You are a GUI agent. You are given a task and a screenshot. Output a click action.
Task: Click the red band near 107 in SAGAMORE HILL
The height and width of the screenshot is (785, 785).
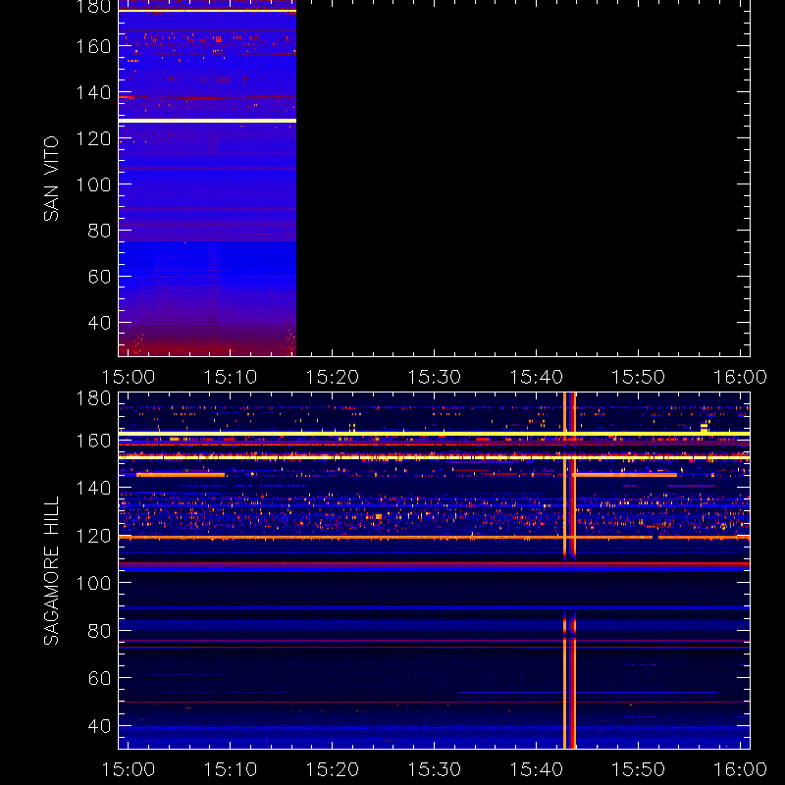click(434, 564)
